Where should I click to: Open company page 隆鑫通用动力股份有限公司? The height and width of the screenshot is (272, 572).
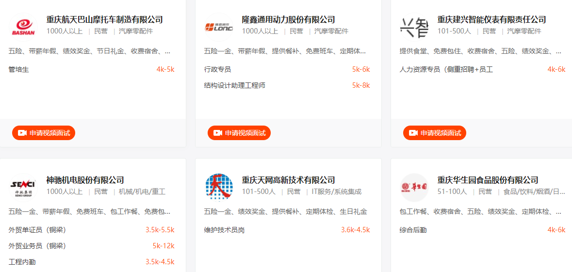288,19
